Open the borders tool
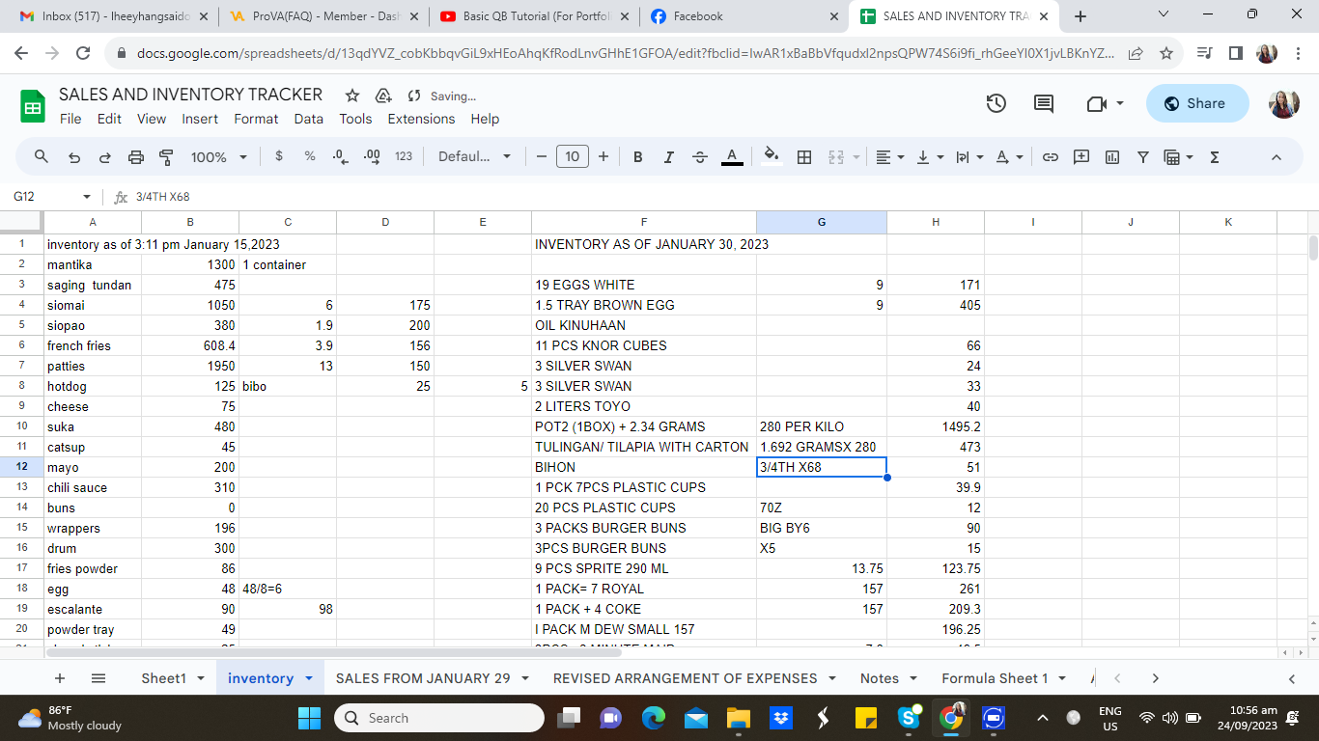1319x741 pixels. (x=804, y=157)
